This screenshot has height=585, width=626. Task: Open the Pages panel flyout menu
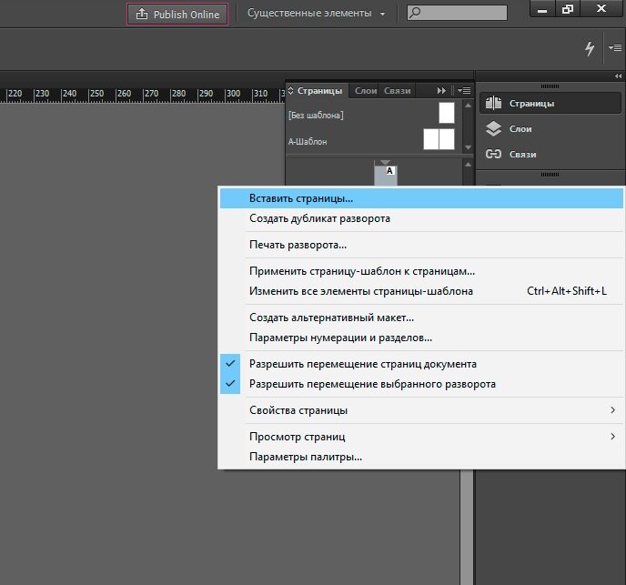464,91
